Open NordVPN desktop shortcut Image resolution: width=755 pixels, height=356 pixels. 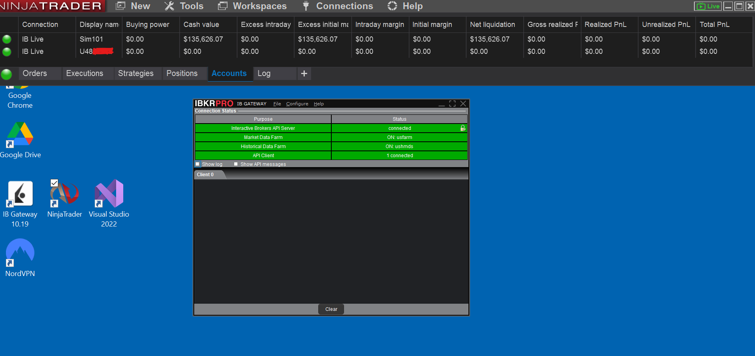[x=20, y=258]
